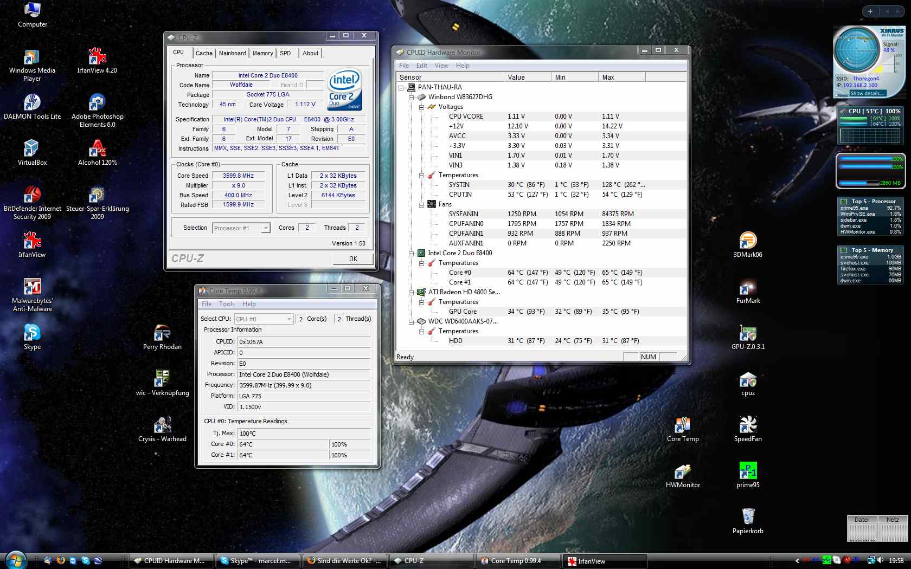The image size is (911, 569).
Task: Open the 3DMark06 desktop icon
Action: click(x=748, y=241)
